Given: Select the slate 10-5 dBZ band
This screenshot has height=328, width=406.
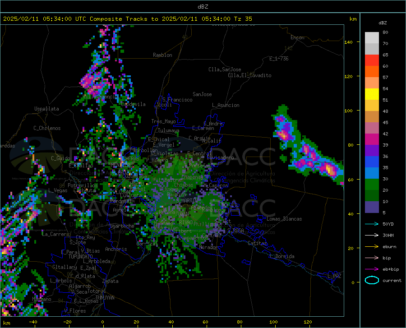Looking at the screenshot, I should [x=372, y=207].
